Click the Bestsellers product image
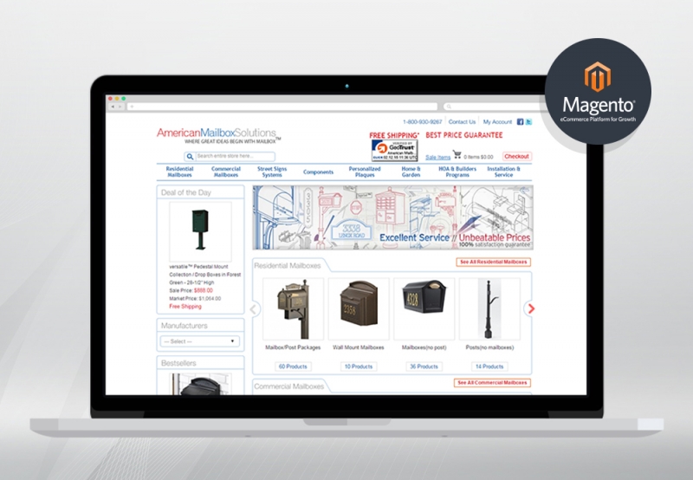The image size is (693, 480). (x=200, y=384)
